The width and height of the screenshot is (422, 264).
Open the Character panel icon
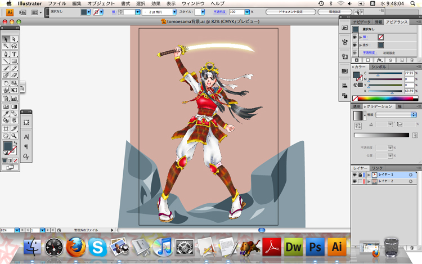26,137
